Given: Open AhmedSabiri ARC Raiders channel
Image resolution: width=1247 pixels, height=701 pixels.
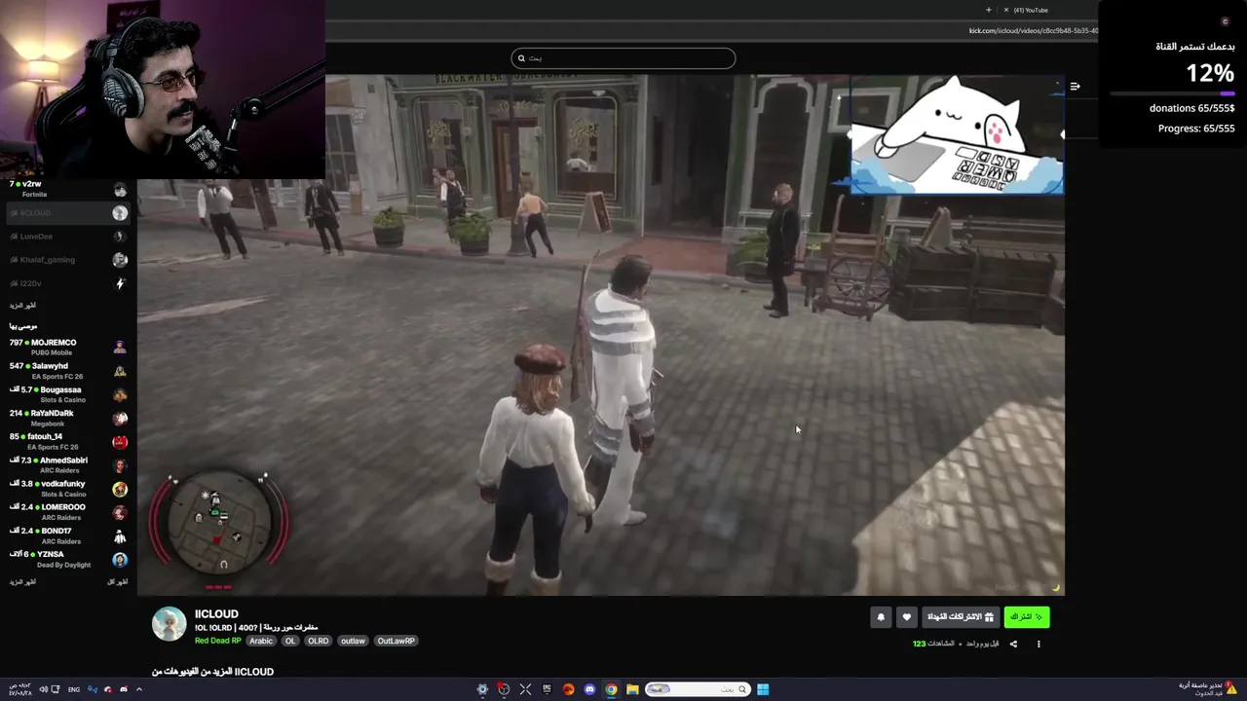Looking at the screenshot, I should [x=68, y=464].
